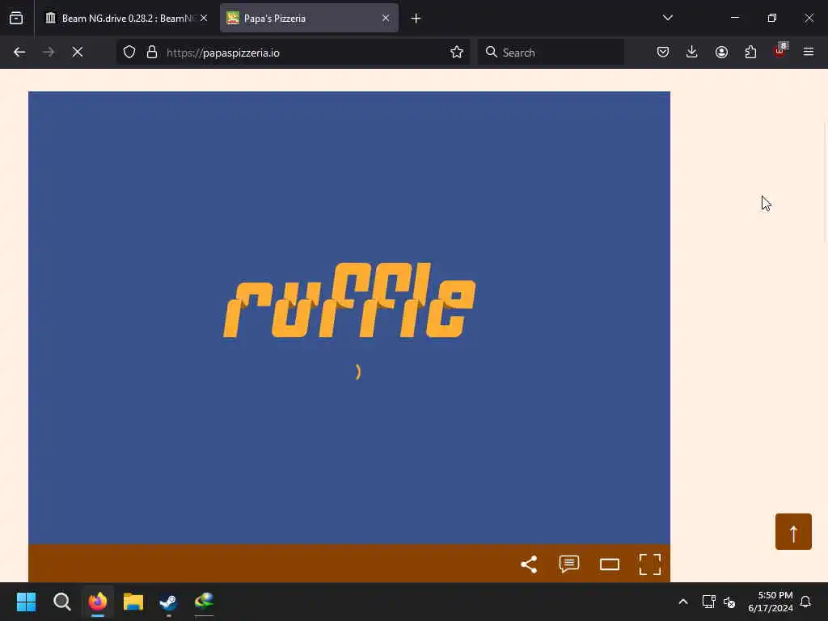Stop loading the page

(x=78, y=53)
